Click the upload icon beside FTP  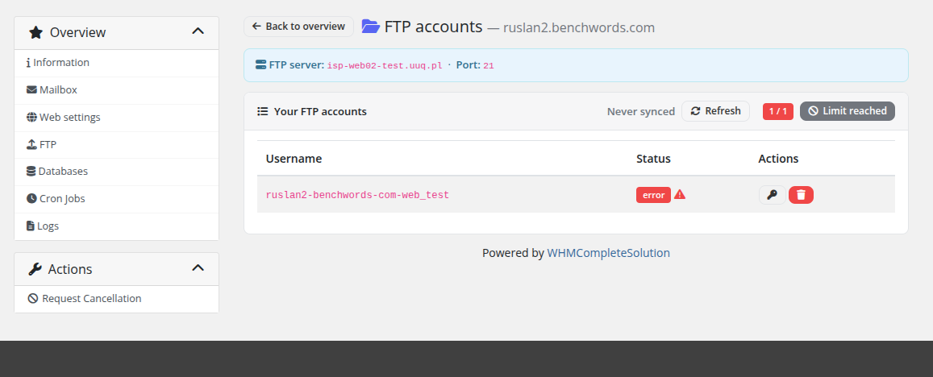point(31,144)
